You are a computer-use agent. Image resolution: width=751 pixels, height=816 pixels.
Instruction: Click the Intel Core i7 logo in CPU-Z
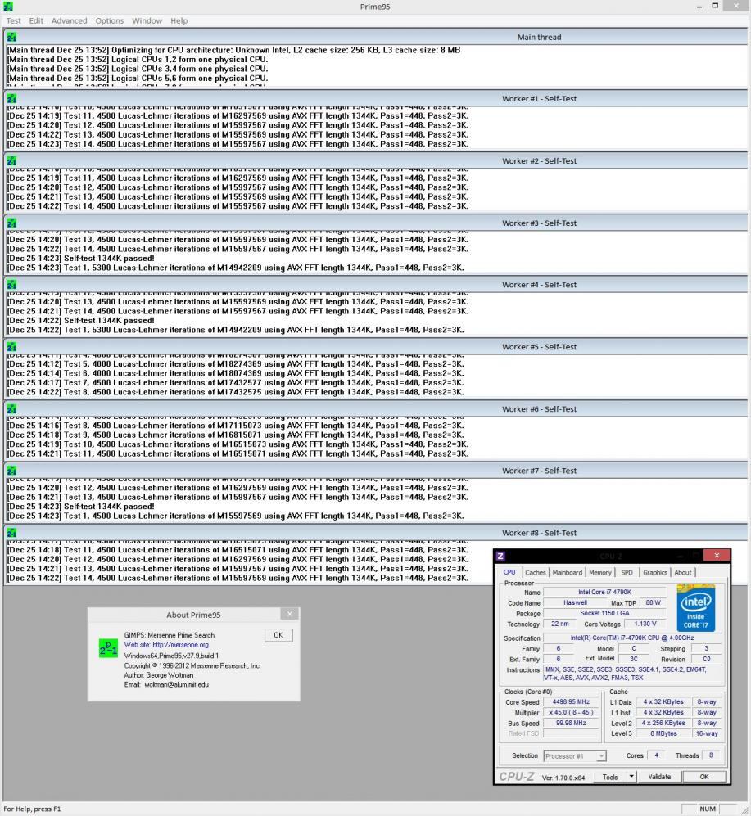pyautogui.click(x=696, y=608)
